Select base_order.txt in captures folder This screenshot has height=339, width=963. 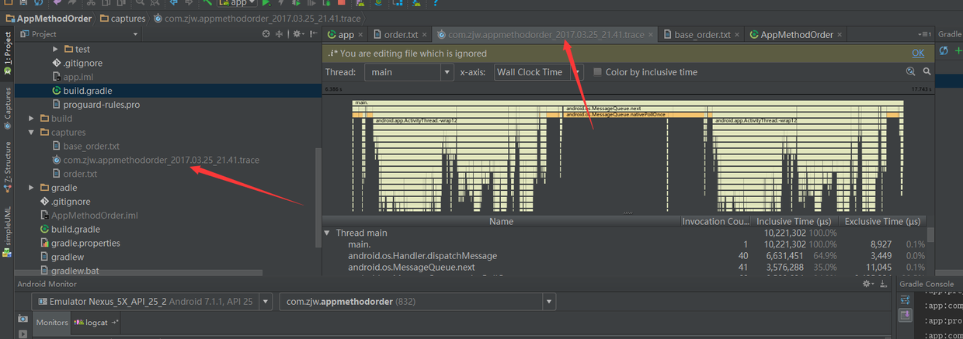click(85, 146)
